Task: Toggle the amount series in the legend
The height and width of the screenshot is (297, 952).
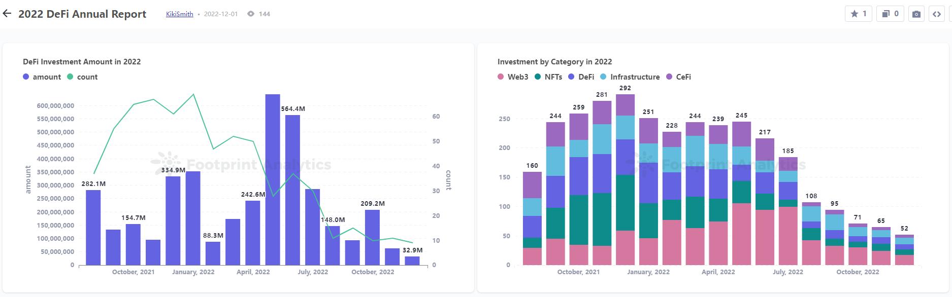Action: coord(42,77)
